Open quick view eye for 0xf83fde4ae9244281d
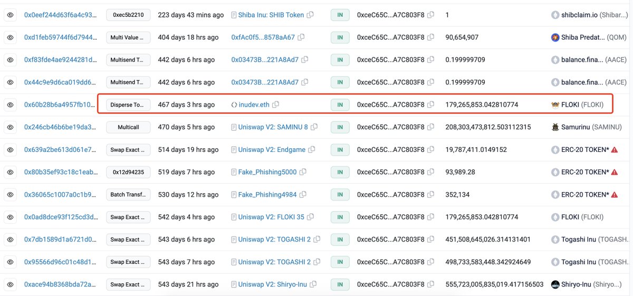Viewport: 633px width, 296px height. coord(10,60)
